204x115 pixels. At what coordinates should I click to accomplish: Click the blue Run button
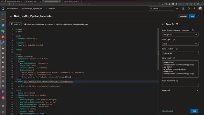(x=192, y=16)
